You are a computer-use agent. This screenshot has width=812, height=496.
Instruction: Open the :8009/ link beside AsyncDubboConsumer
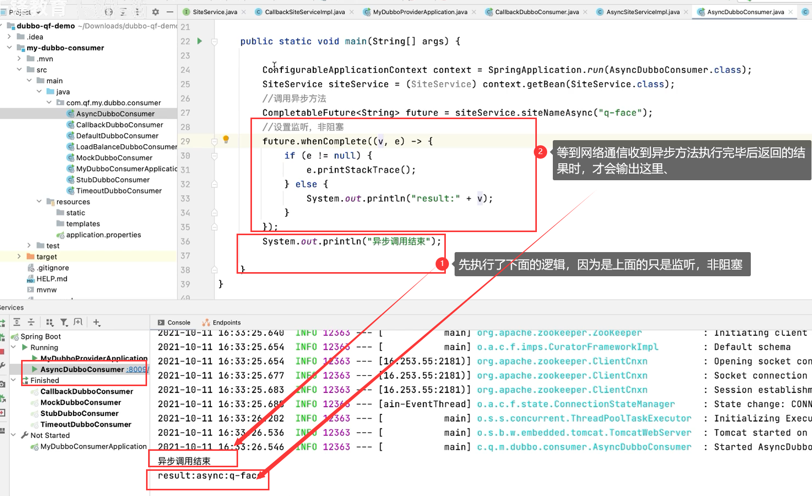coord(138,369)
